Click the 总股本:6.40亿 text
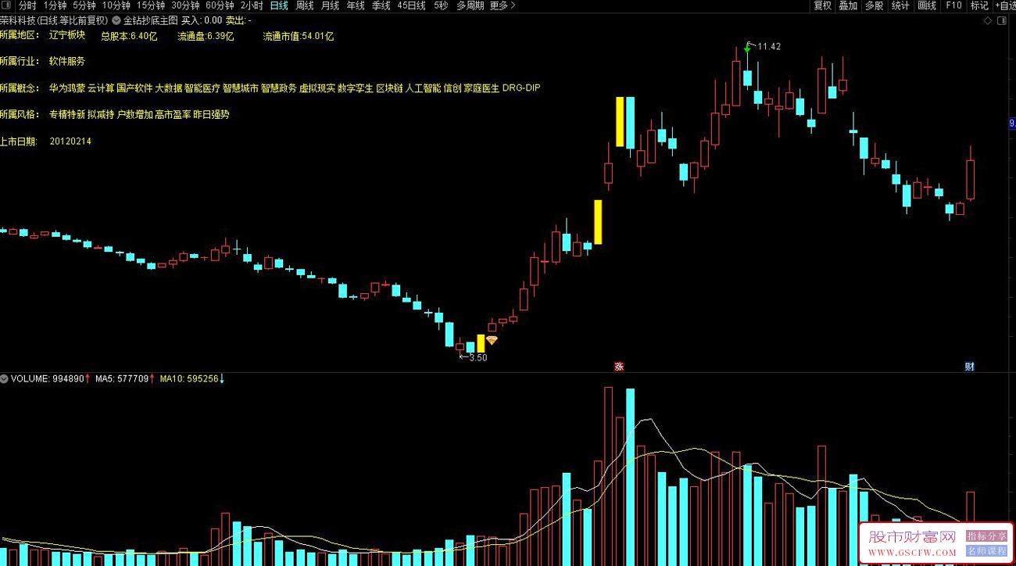Image resolution: width=1016 pixels, height=566 pixels. point(130,36)
